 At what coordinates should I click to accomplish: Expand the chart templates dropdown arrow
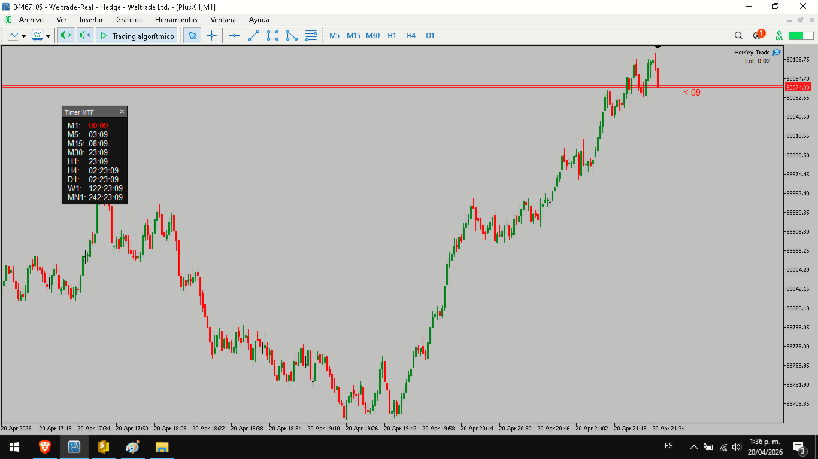(49, 36)
